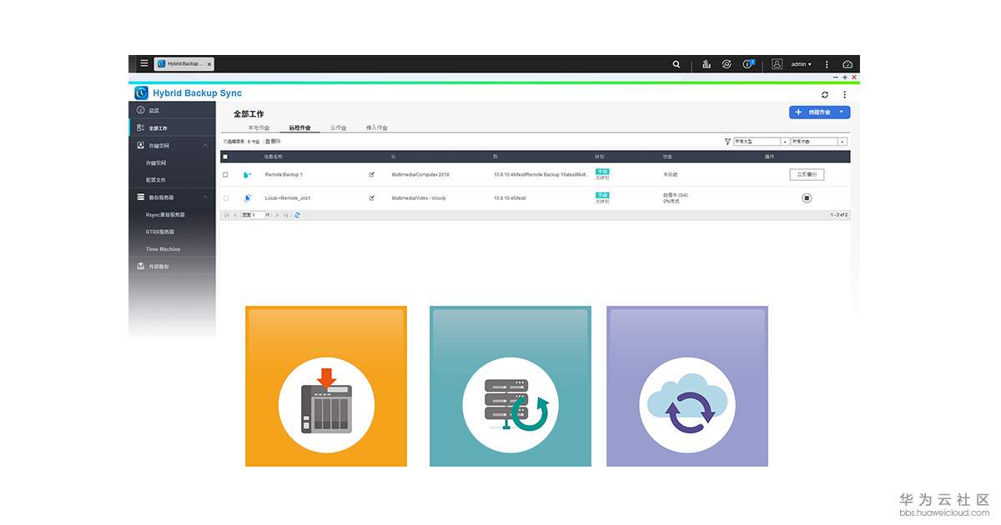Edit the Local->Remote_Job1 job
The width and height of the screenshot is (1001, 525).
tap(372, 198)
